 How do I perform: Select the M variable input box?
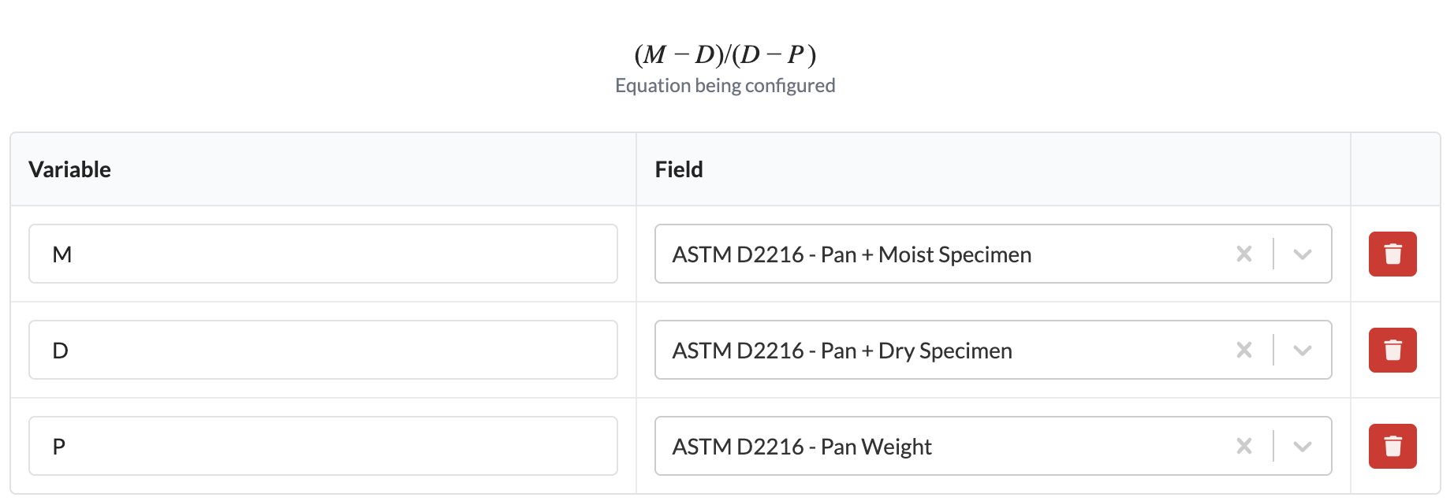click(323, 254)
